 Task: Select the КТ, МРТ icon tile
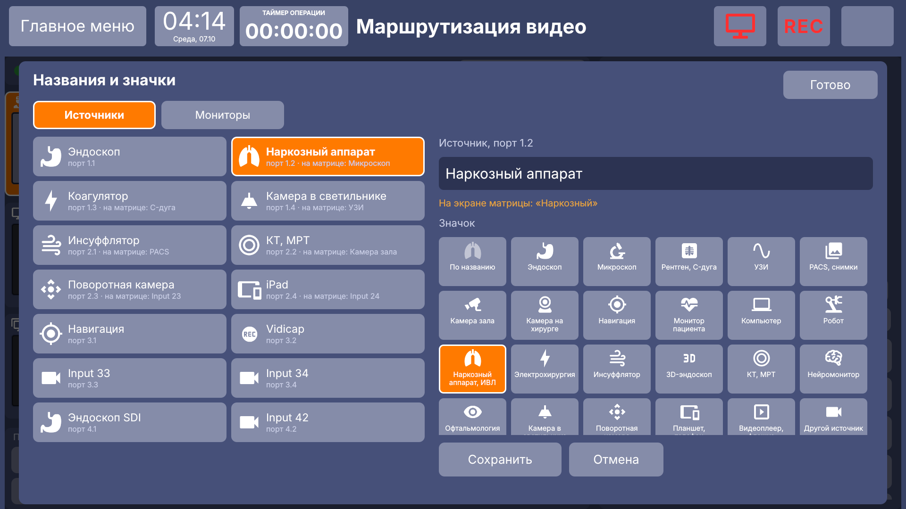[761, 369]
